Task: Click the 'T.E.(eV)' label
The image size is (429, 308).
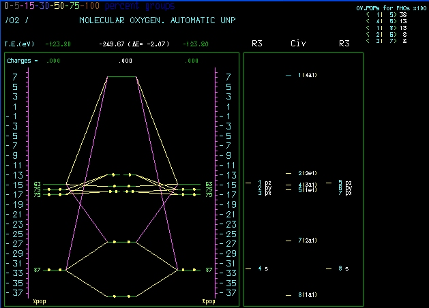Action: coord(19,44)
